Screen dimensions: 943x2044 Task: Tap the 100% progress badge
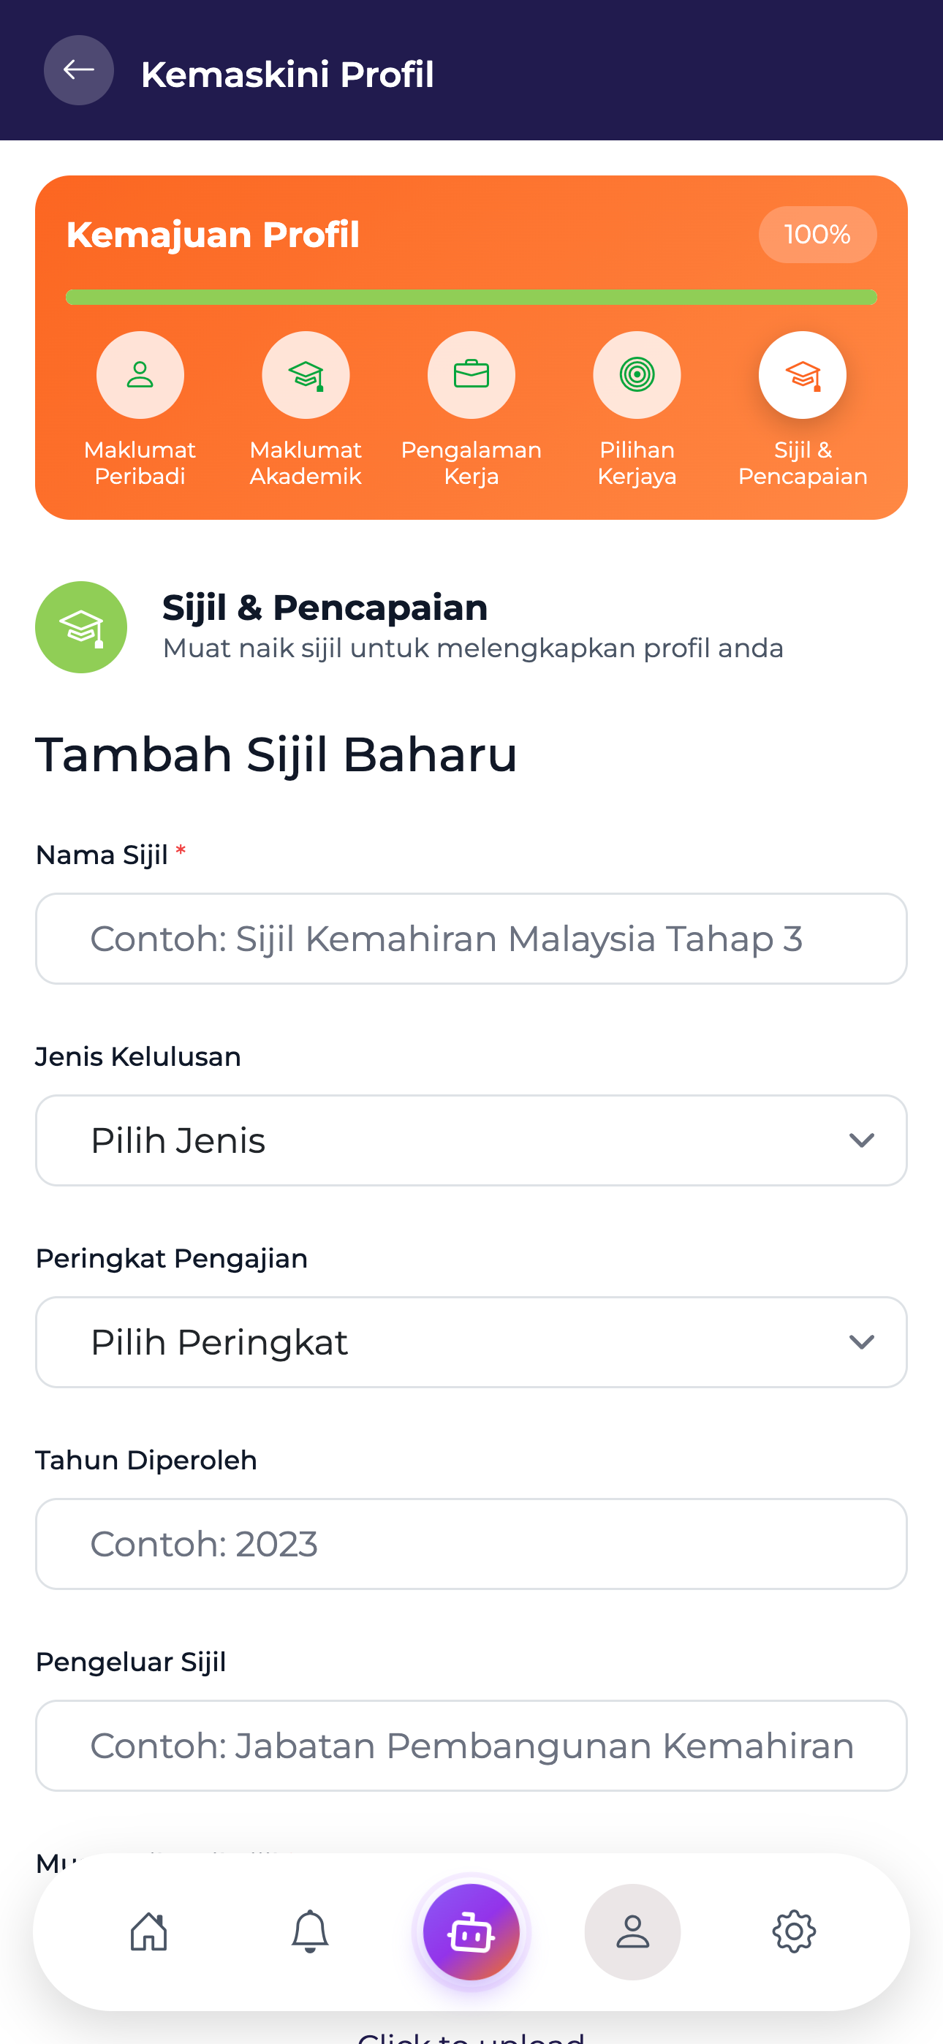coord(817,235)
